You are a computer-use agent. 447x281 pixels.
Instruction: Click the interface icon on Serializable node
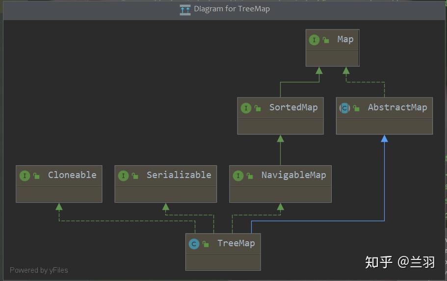tap(123, 176)
